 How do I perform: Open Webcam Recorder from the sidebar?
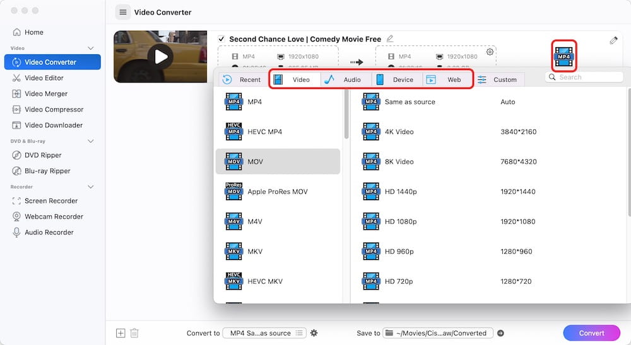tap(48, 217)
